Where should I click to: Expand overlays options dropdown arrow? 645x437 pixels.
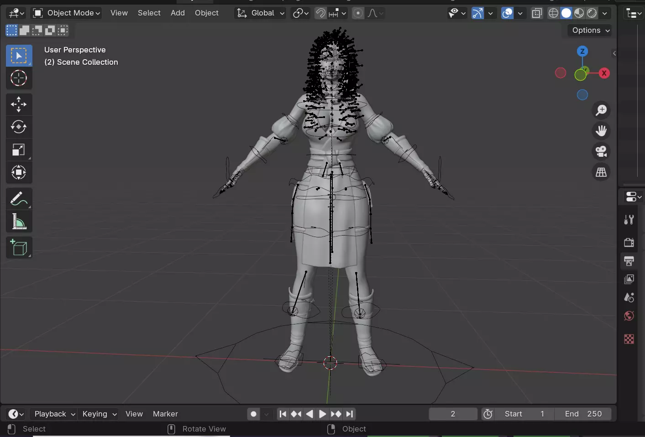pos(520,13)
